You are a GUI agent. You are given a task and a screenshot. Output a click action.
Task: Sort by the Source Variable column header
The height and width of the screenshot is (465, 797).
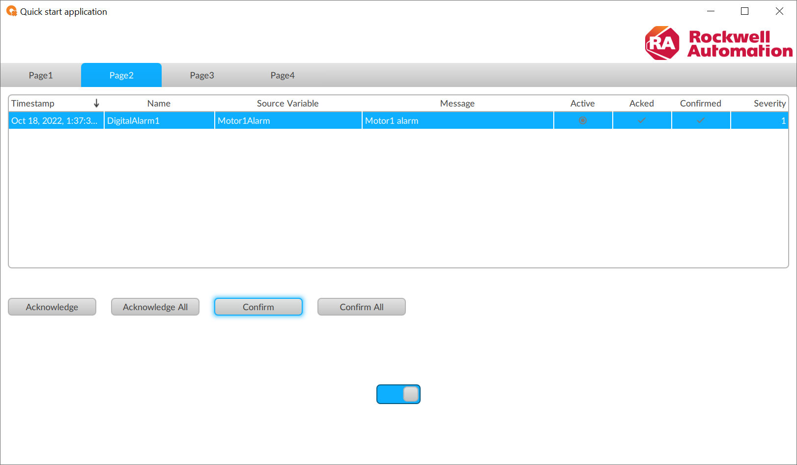[x=288, y=103]
